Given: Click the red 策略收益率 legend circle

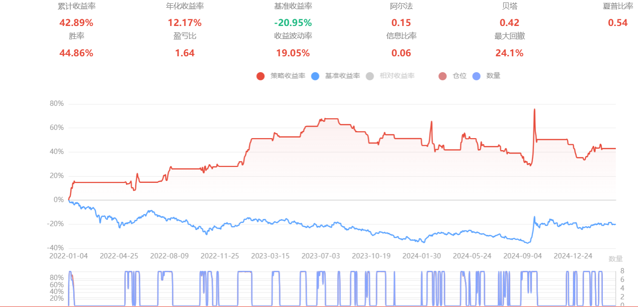Looking at the screenshot, I should coord(260,76).
